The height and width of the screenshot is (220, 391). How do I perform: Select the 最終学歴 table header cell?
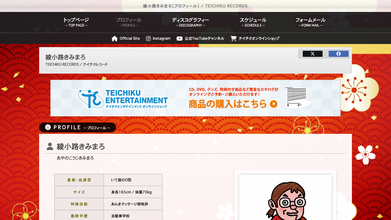click(79, 215)
